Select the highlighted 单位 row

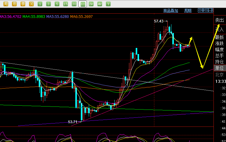pyautogui.click(x=220, y=68)
